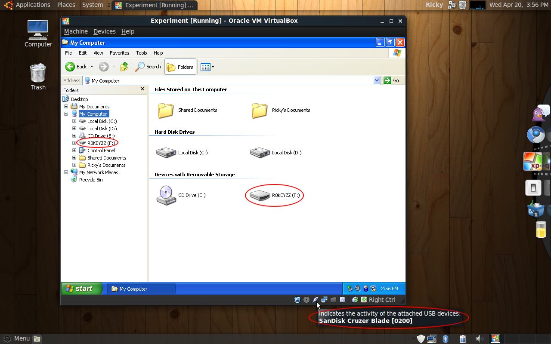Open the Help menu in My Computer
This screenshot has width=551, height=344.
point(158,53)
